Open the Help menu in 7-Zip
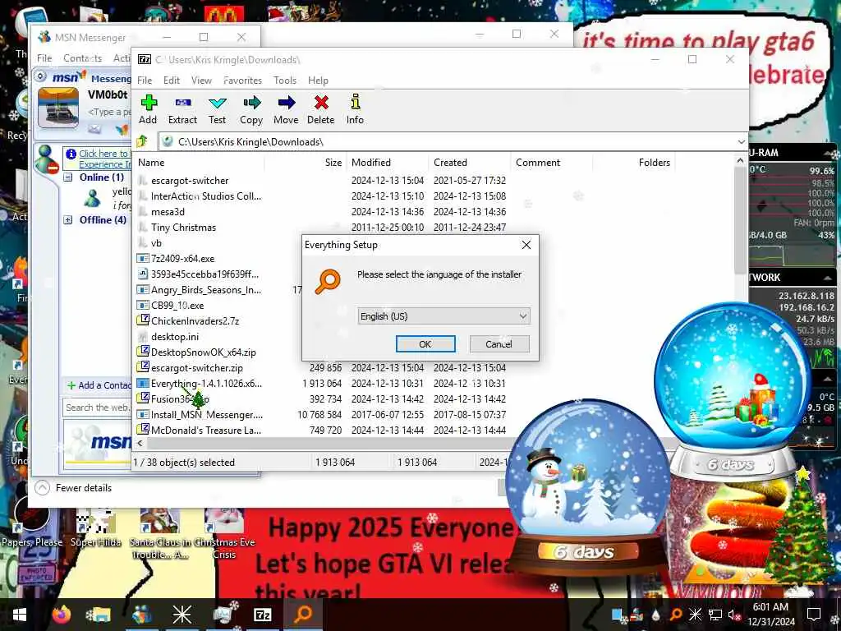This screenshot has width=841, height=631. tap(318, 81)
